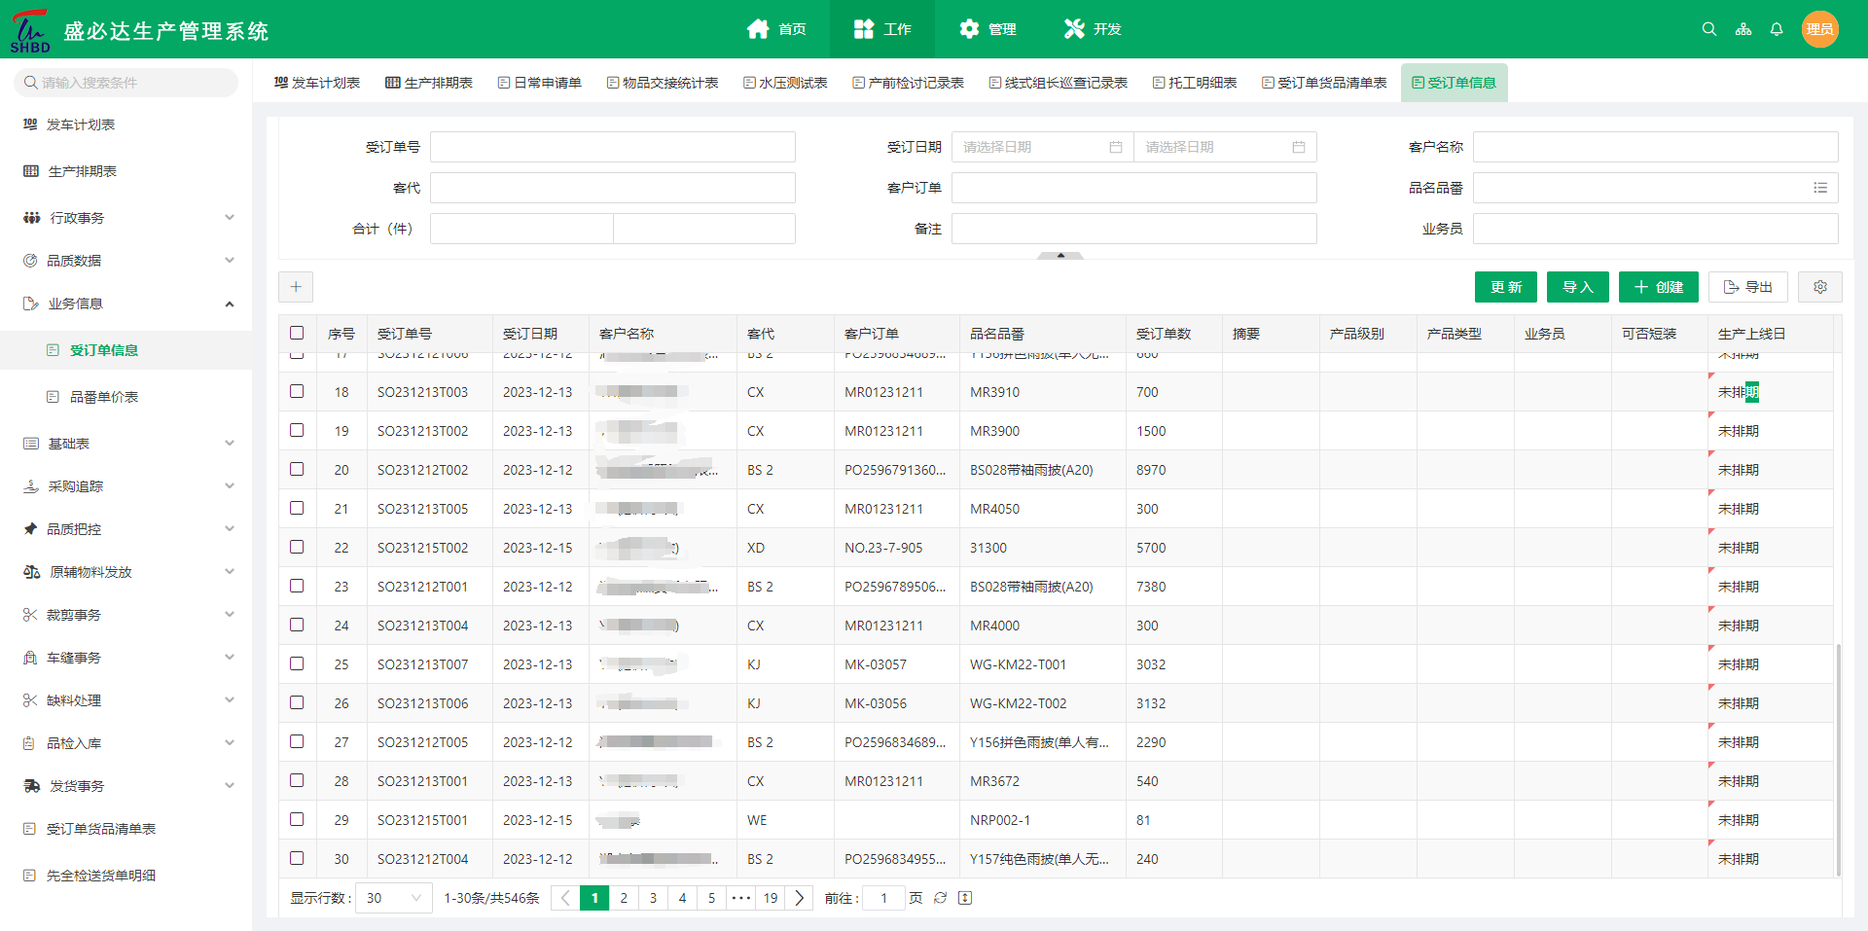
Task: Click the 导出 export button
Action: [1747, 287]
